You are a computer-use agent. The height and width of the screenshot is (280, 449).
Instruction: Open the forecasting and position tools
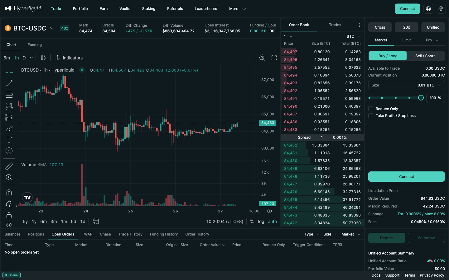point(9,117)
